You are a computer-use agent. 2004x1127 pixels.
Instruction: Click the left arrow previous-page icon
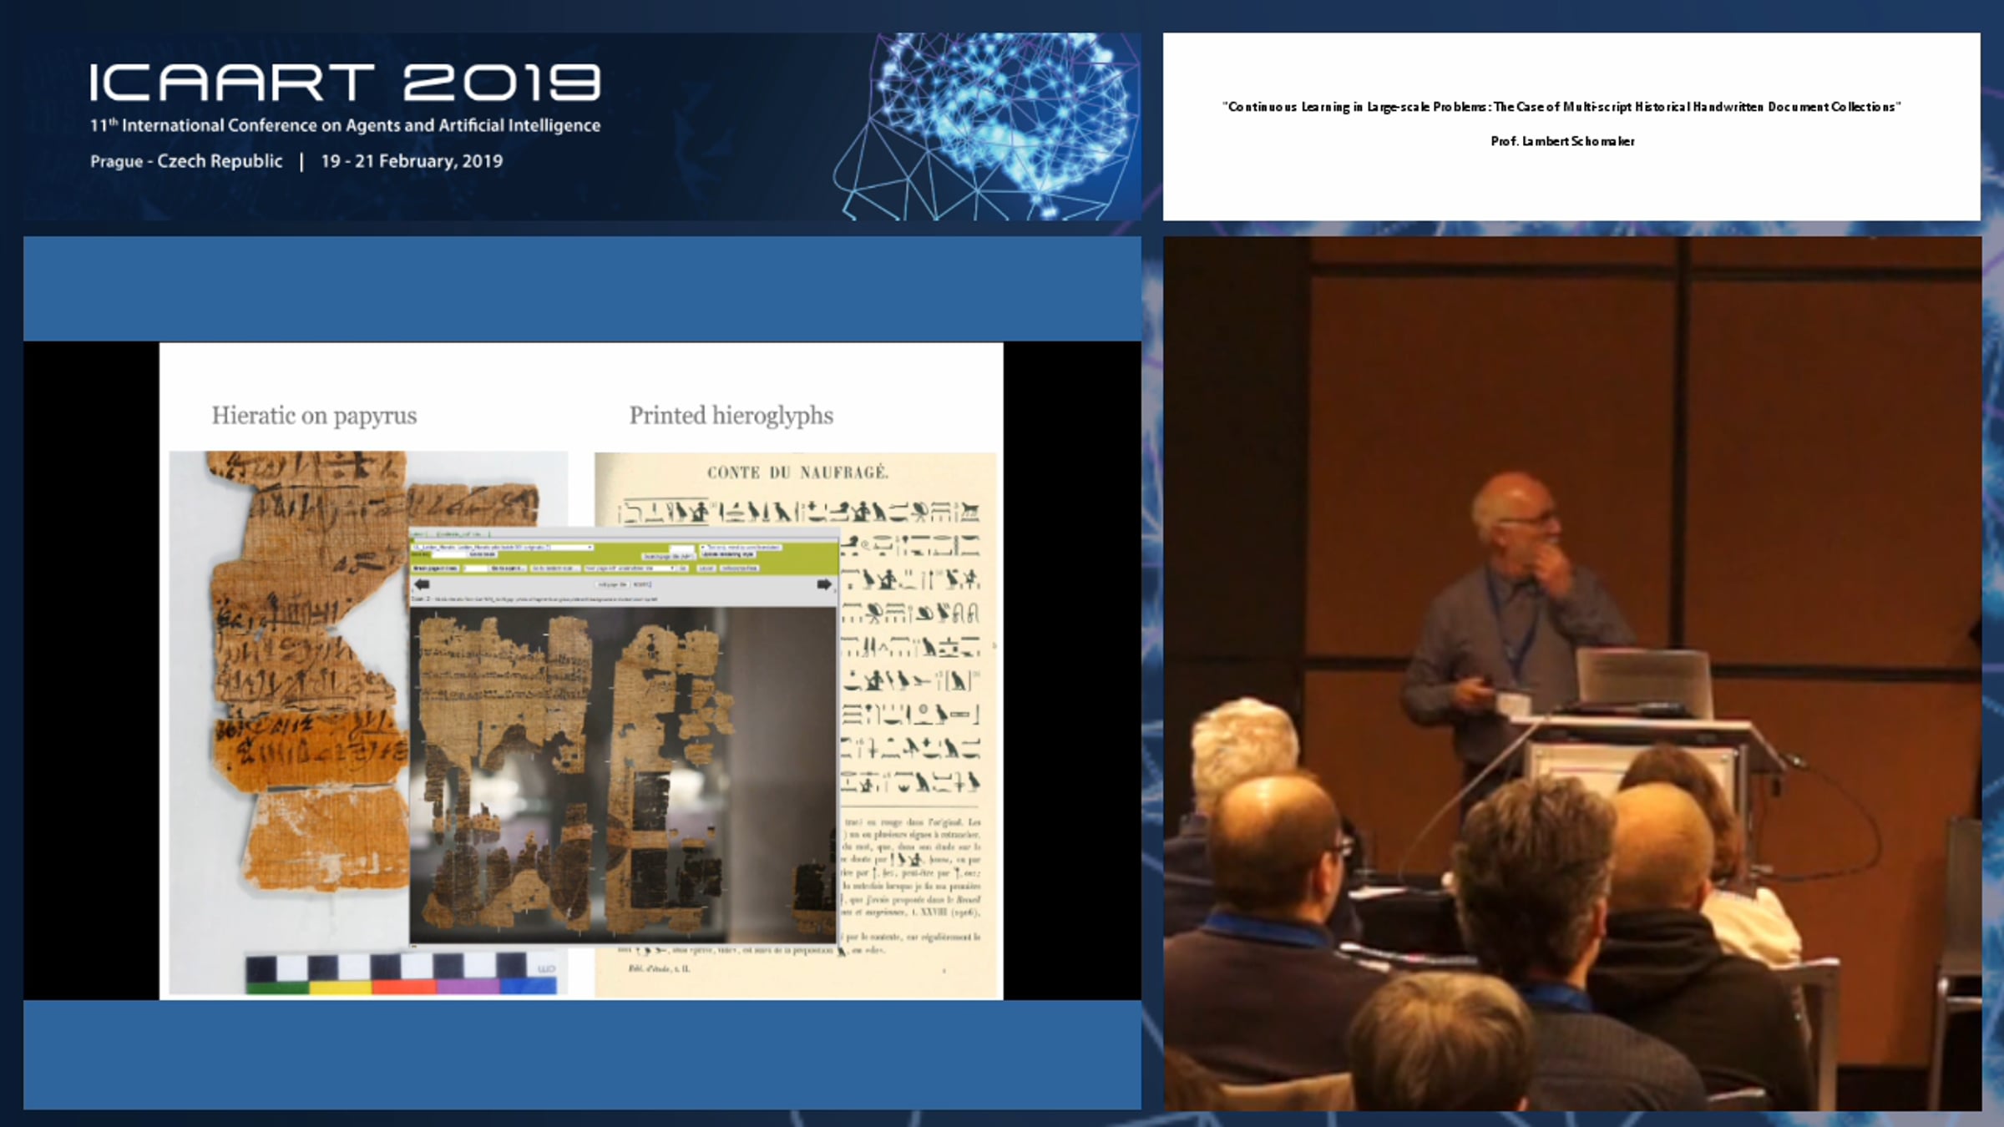(x=422, y=584)
